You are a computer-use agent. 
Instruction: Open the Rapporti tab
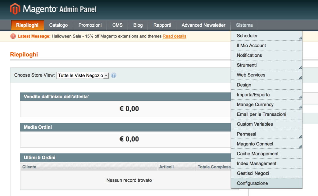tap(162, 25)
